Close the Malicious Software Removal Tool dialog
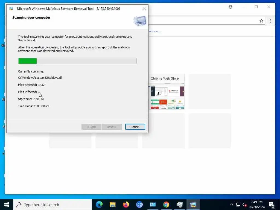280x210 pixels. coord(144,8)
